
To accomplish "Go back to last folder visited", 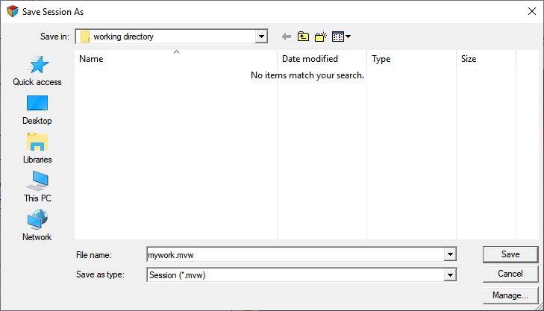I will tap(287, 37).
